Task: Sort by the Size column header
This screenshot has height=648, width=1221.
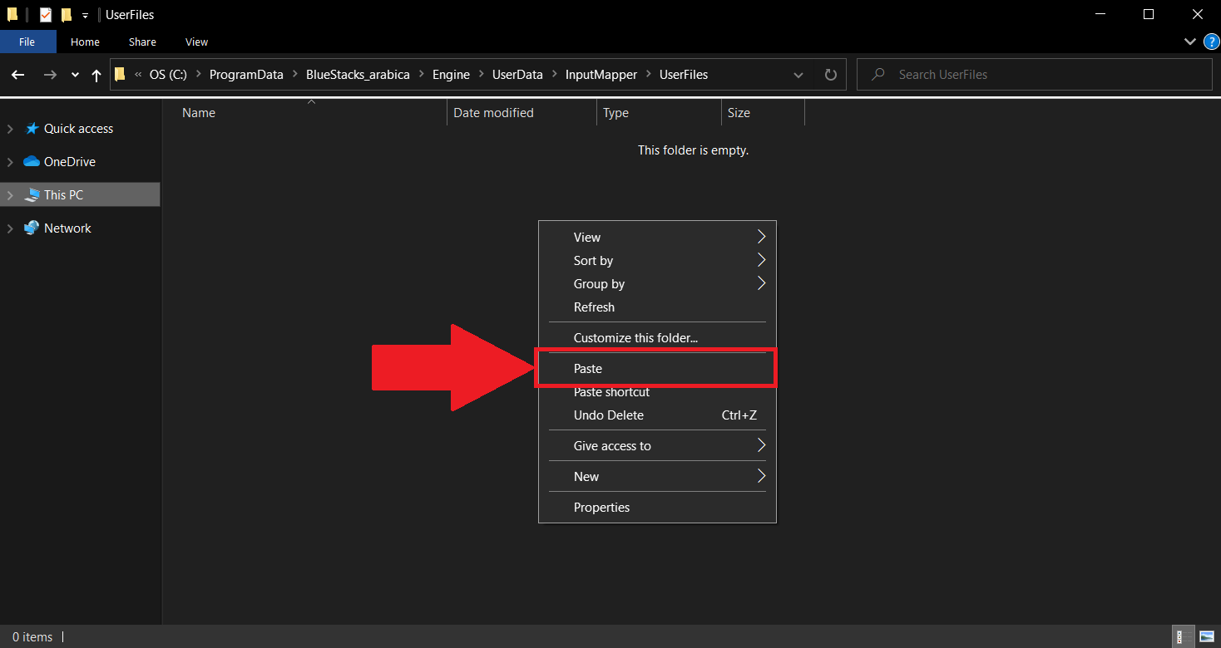Action: click(763, 113)
